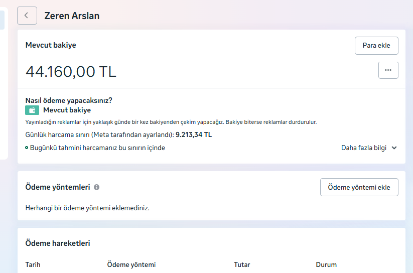Click the Ödeme hareketleri section heading

58,243
